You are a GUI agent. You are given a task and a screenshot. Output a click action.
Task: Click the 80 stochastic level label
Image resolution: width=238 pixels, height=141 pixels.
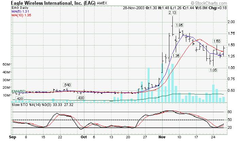[x=230, y=112]
